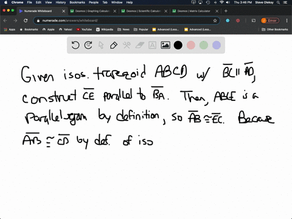The width and height of the screenshot is (292, 219).
Task: Expand the Popular bookmarks folder
Action: [x=141, y=29]
